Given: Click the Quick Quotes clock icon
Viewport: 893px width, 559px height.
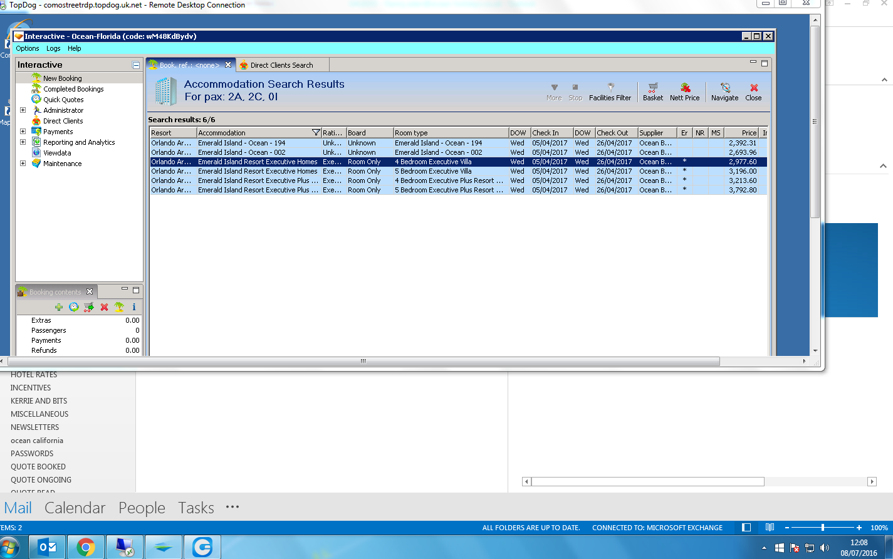Looking at the screenshot, I should tap(36, 100).
